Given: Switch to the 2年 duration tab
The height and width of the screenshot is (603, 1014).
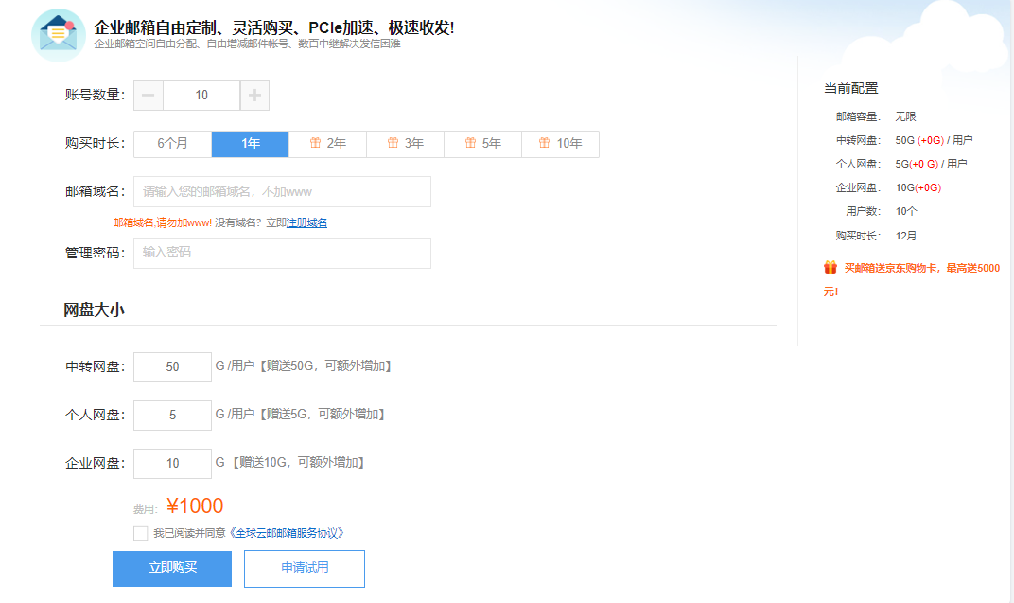Looking at the screenshot, I should point(326,144).
